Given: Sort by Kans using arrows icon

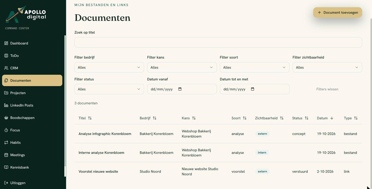Looking at the screenshot, I should coord(194,118).
